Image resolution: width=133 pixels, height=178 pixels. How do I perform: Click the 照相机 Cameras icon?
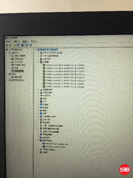41,152
